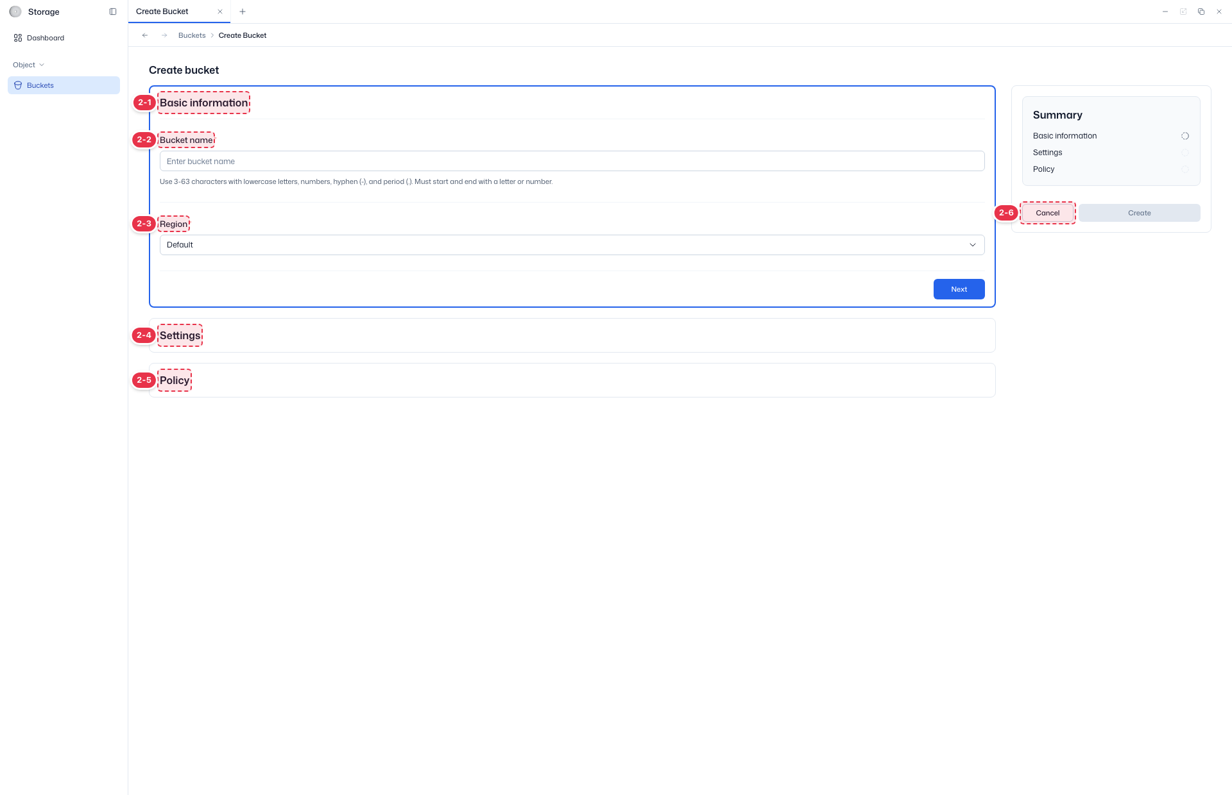Click the Region field label
Screen dimensions: 1232x795
pos(173,224)
